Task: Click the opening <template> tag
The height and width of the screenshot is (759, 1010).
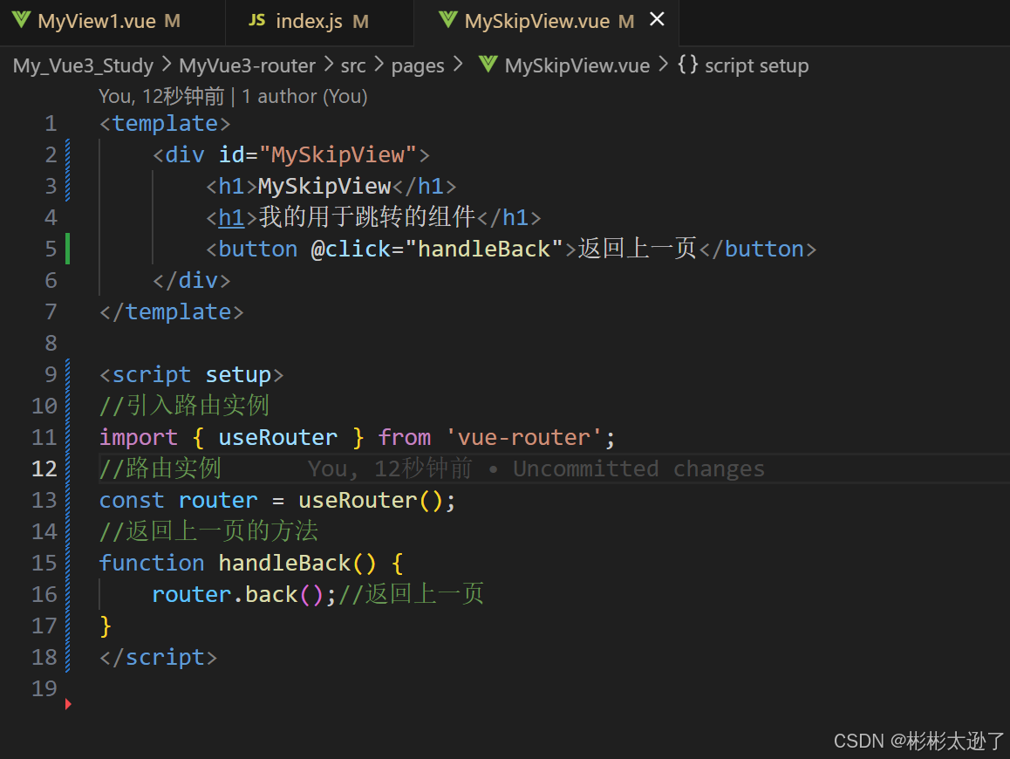Action: [x=165, y=123]
